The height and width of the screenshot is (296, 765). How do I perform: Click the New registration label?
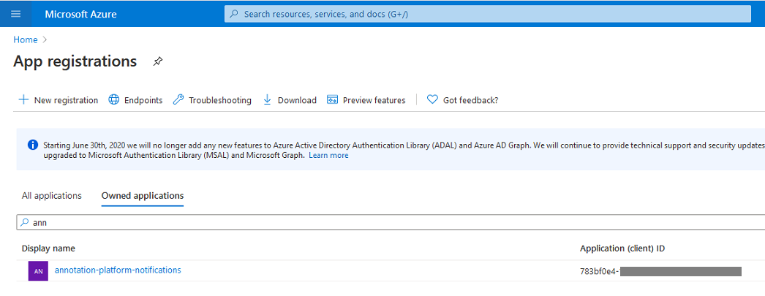pos(66,100)
